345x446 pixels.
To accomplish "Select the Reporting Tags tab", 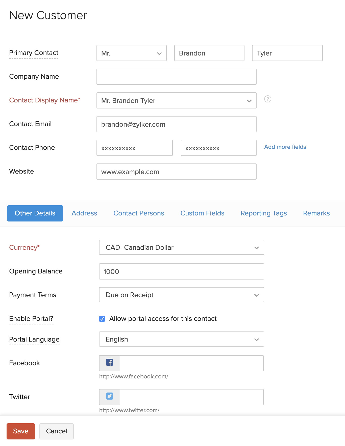I will 264,213.
